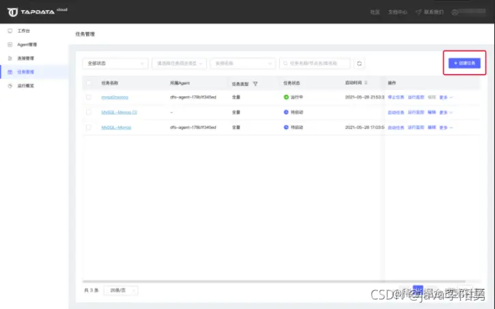
Task: Open the MySQL-Mongo (1) task link
Action: [119, 113]
